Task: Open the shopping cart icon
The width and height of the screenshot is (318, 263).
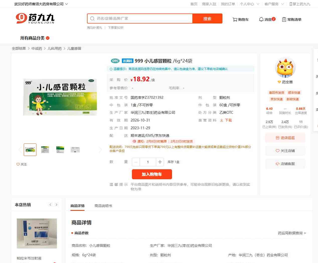Action: [235, 19]
